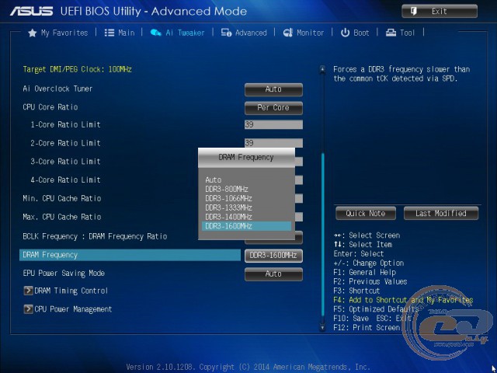
Task: Open EPU Power Saving Mode Auto dropdown
Action: click(x=273, y=274)
